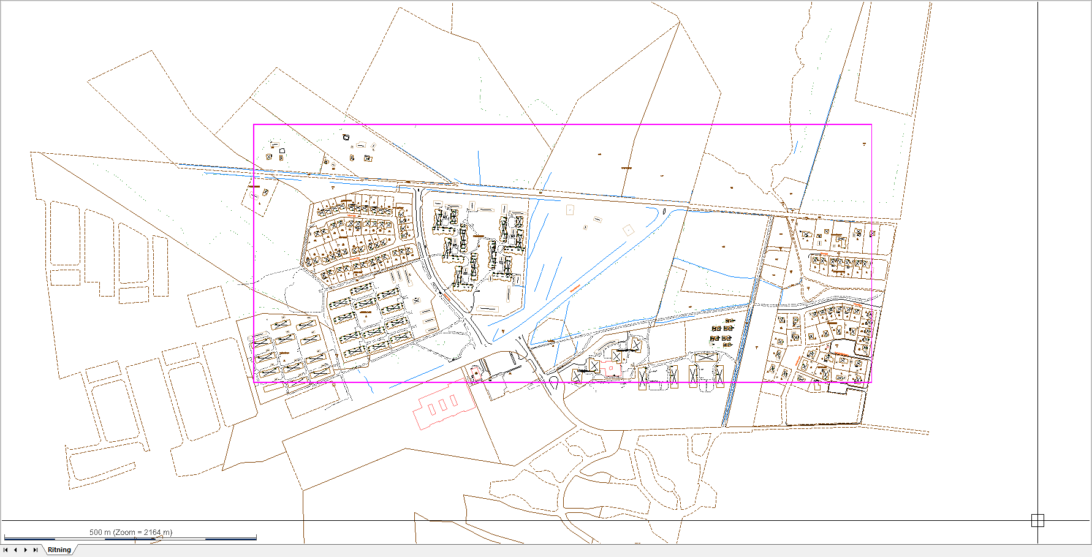Select the red building outline below magenta frame
The width and height of the screenshot is (1092, 557).
point(443,406)
